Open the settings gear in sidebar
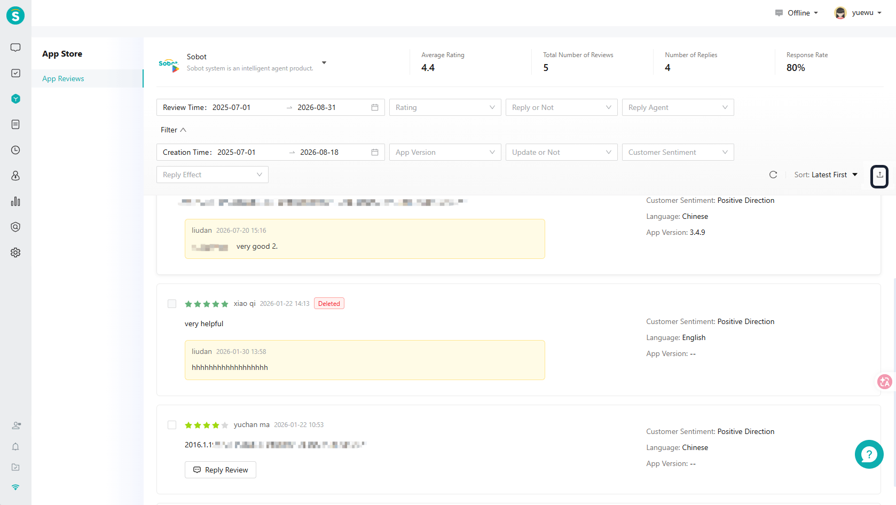The width and height of the screenshot is (896, 505). pyautogui.click(x=15, y=253)
